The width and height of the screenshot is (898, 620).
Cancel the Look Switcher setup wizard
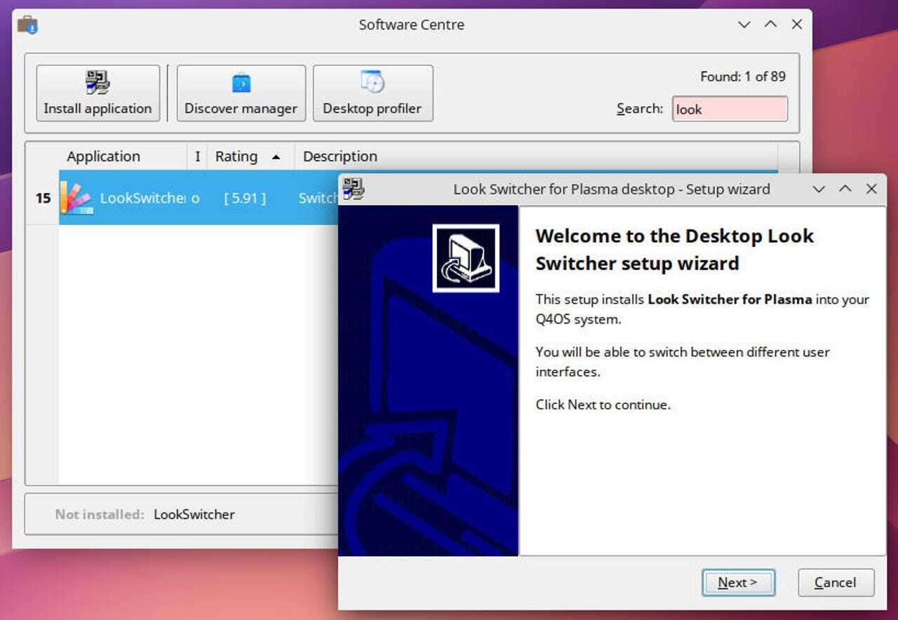click(836, 582)
